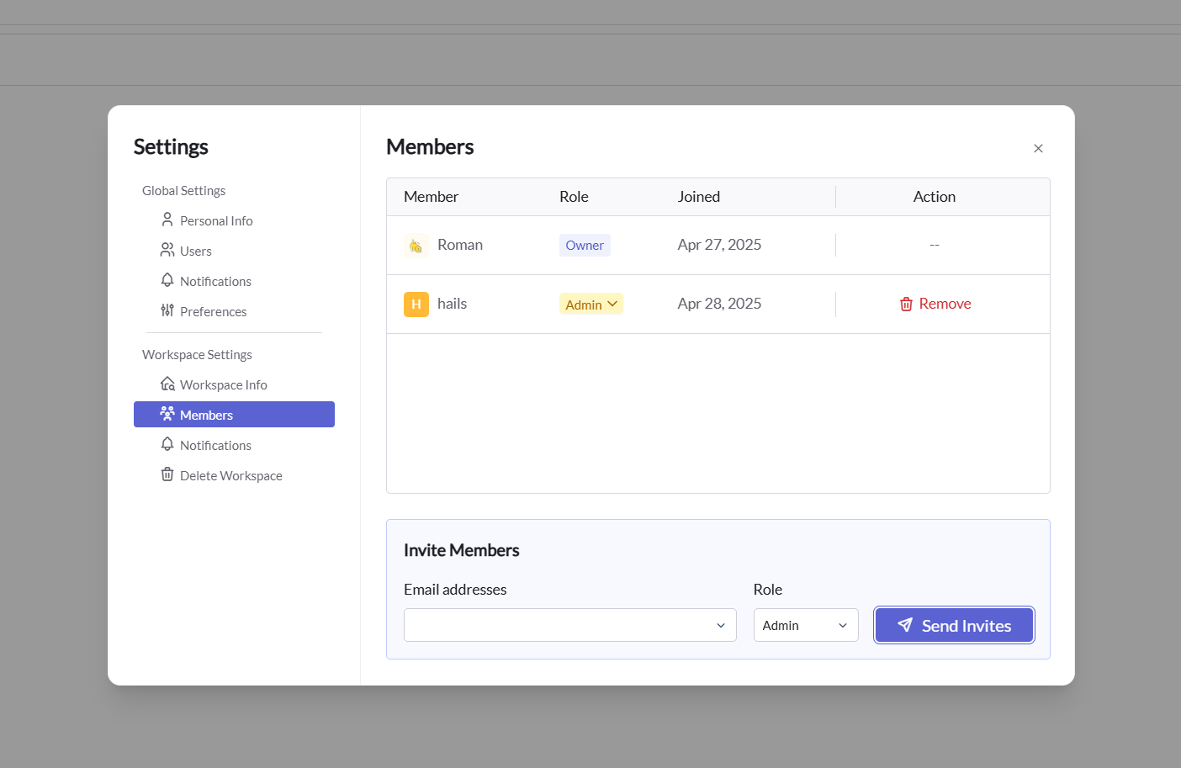Viewport: 1181px width, 768px height.
Task: Click Remove to delete hails
Action: 944,304
